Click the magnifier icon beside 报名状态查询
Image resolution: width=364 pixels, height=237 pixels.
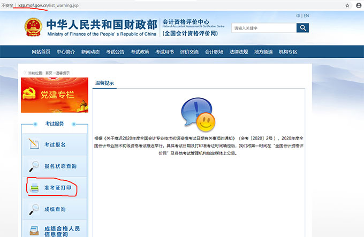tap(34, 166)
